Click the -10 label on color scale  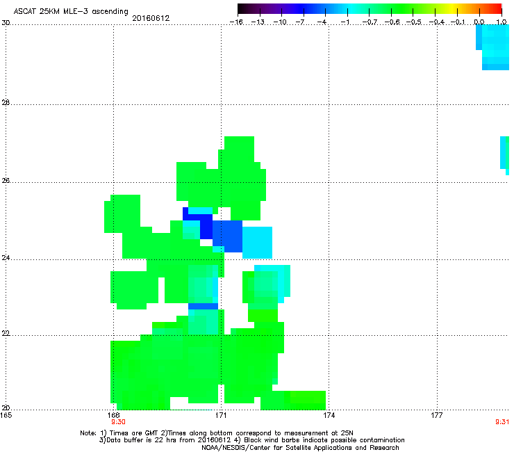(x=280, y=22)
